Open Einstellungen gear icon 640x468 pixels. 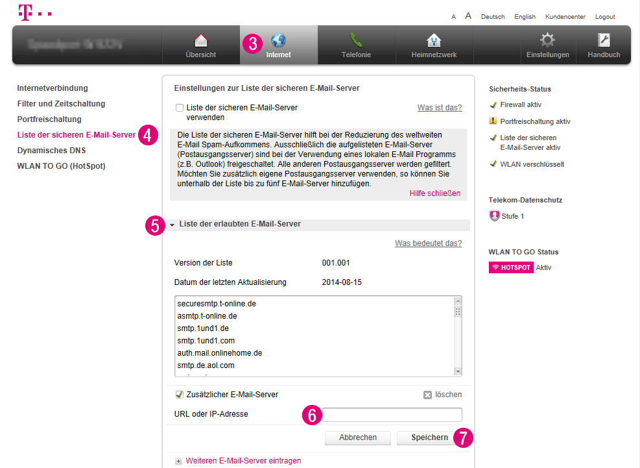(547, 41)
